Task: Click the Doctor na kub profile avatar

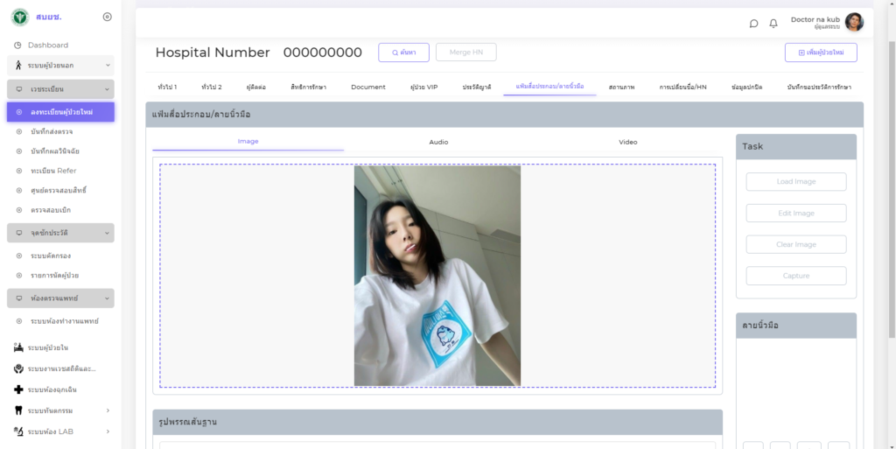Action: [854, 23]
